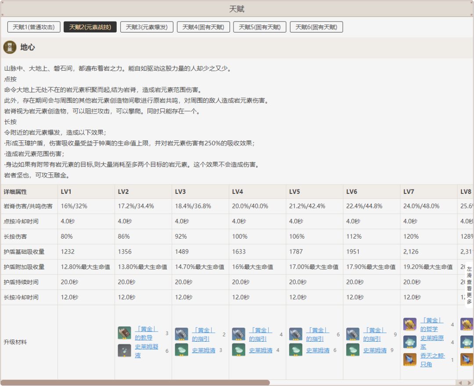Click the 「黄金」的哲学 icon in LV7 column

click(410, 325)
